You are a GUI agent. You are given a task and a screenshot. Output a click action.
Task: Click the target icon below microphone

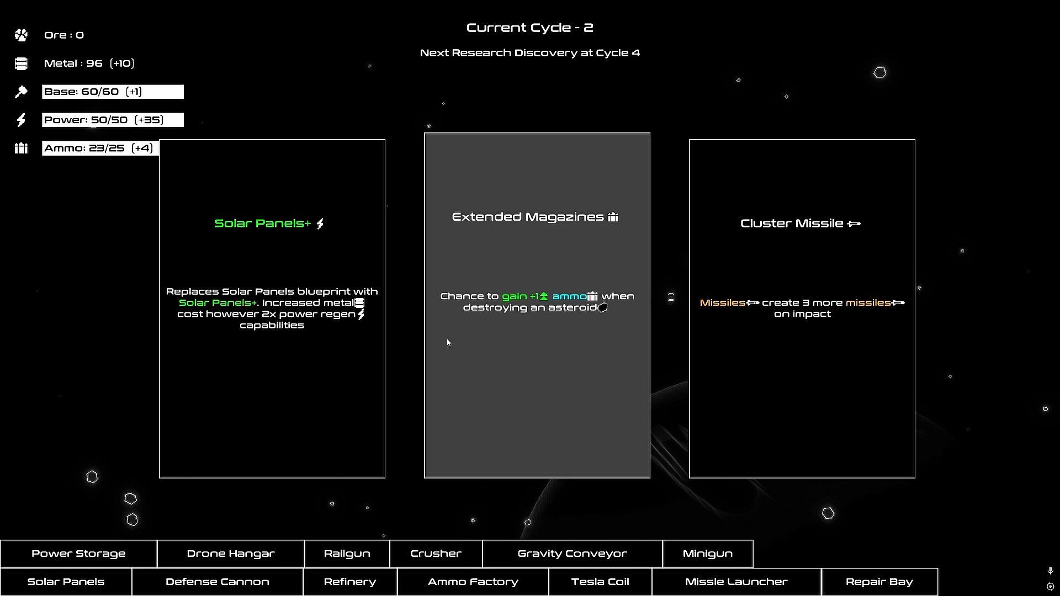(x=1050, y=587)
